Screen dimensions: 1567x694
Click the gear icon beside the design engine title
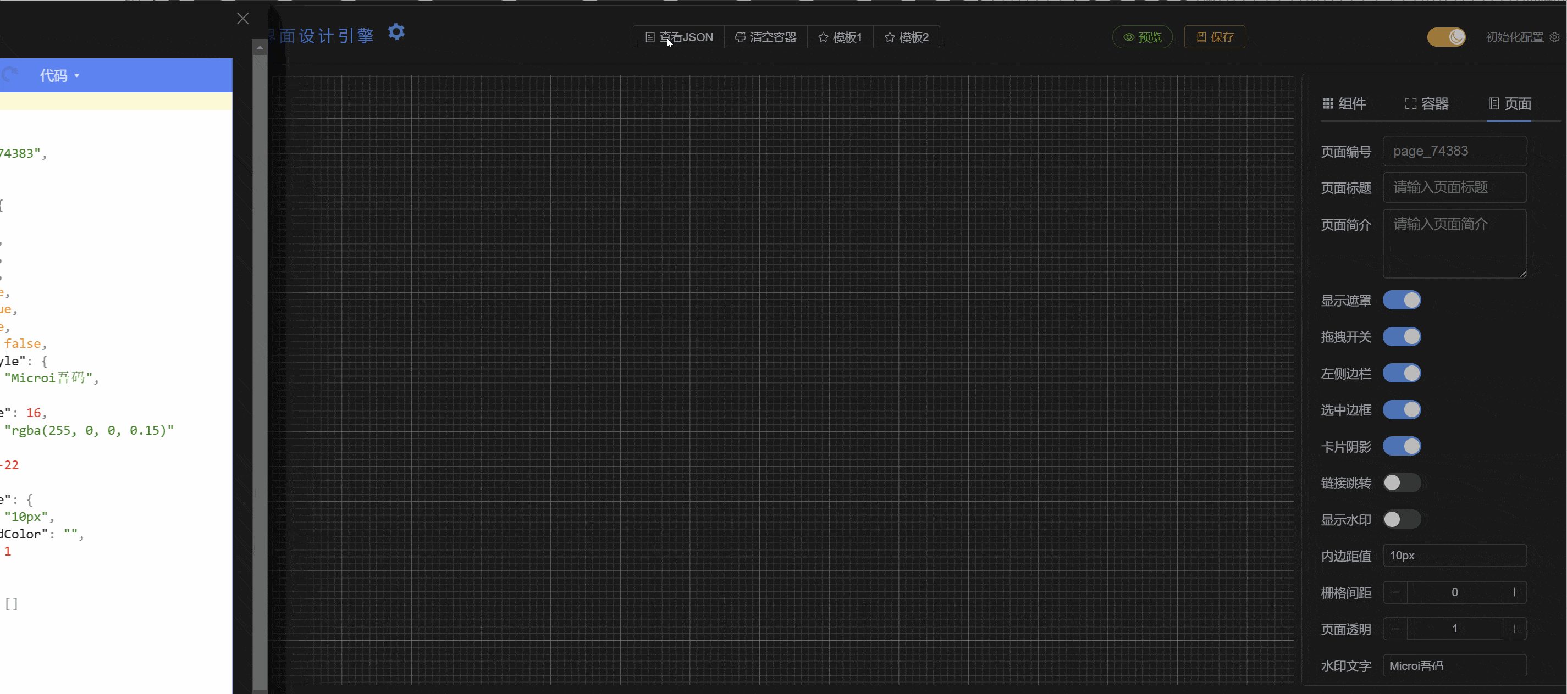coord(396,32)
